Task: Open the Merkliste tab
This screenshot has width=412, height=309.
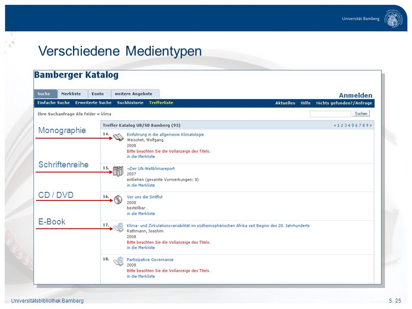Action: pyautogui.click(x=73, y=94)
